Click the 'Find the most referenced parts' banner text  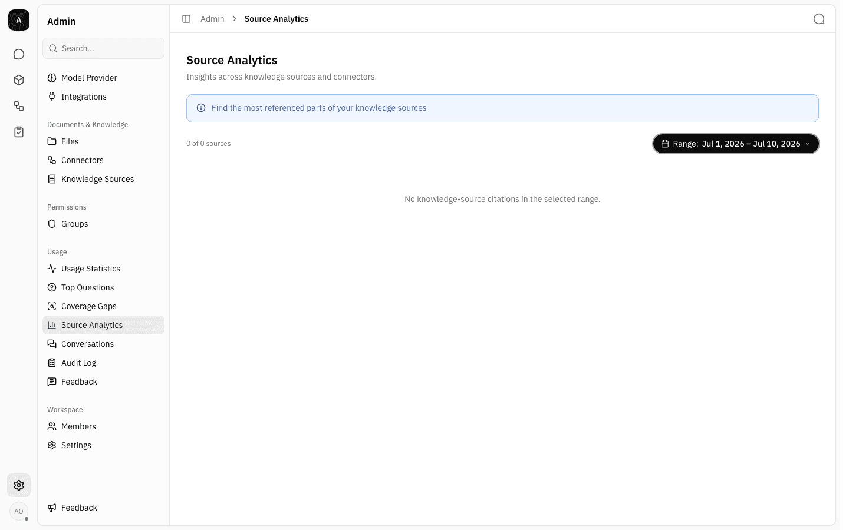point(319,108)
